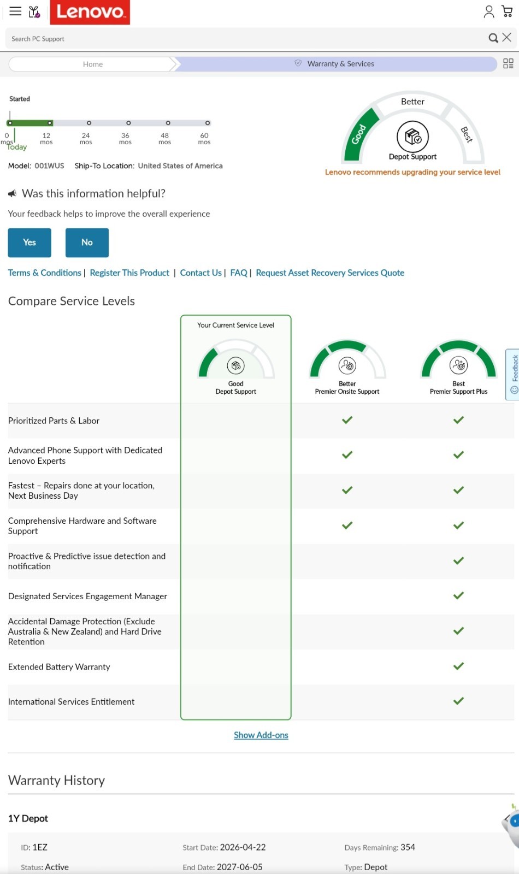
Task: Open the user account icon
Action: click(489, 11)
